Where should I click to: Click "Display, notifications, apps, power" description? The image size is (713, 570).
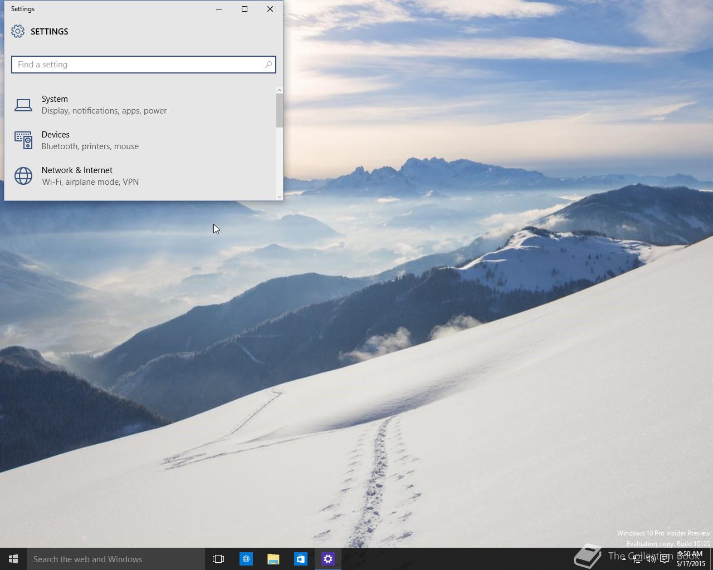click(x=104, y=111)
